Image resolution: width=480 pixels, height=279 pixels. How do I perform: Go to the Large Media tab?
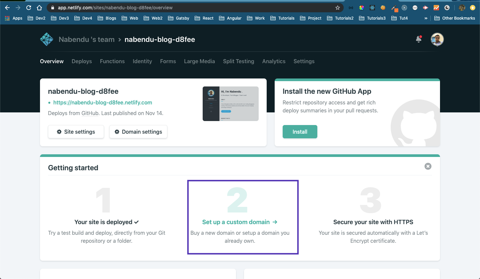coord(199,61)
